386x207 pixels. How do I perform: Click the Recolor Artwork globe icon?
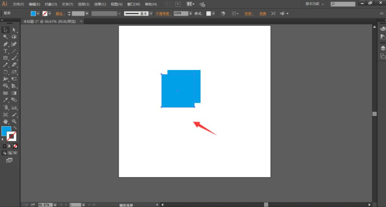pos(223,13)
